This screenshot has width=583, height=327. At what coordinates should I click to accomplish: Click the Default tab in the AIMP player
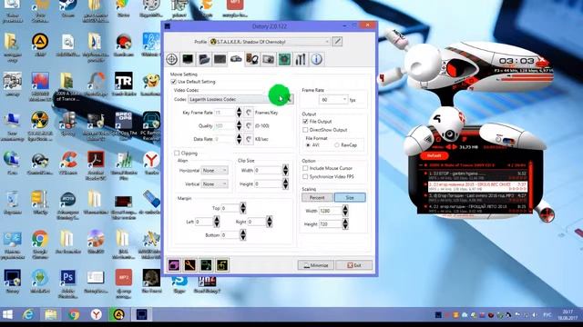pyautogui.click(x=434, y=155)
